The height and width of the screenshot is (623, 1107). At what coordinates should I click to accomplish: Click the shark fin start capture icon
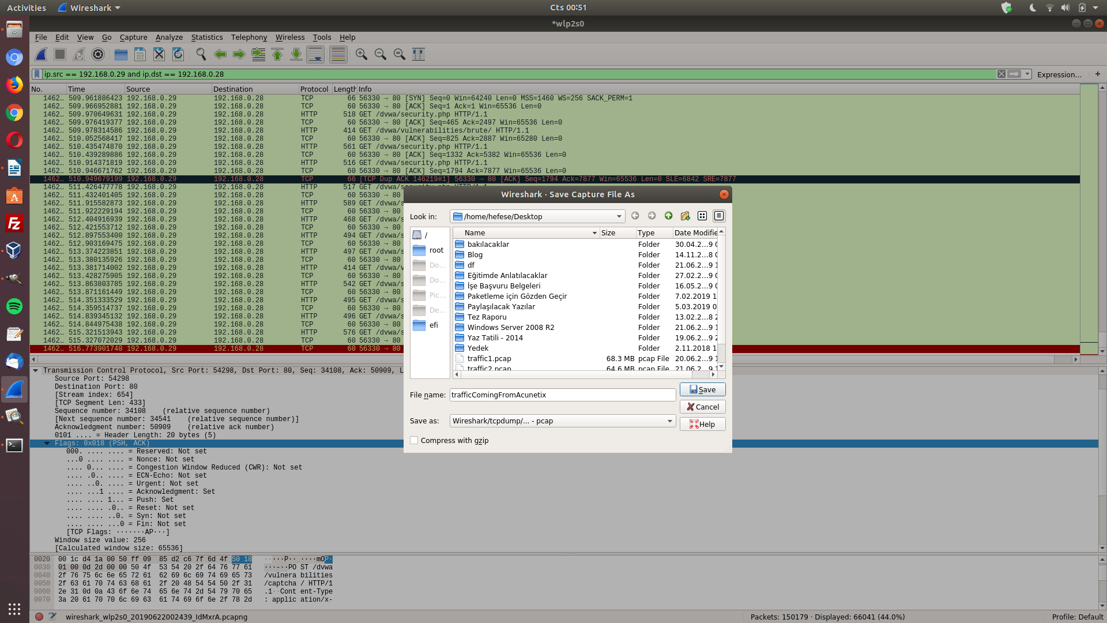click(41, 54)
